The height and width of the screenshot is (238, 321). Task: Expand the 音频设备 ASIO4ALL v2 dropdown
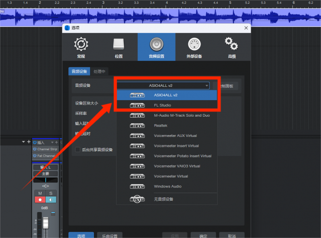tap(163, 85)
